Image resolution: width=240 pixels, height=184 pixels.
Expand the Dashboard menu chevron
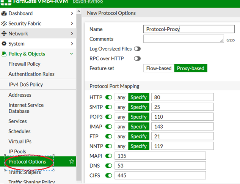pyautogui.click(x=72, y=13)
